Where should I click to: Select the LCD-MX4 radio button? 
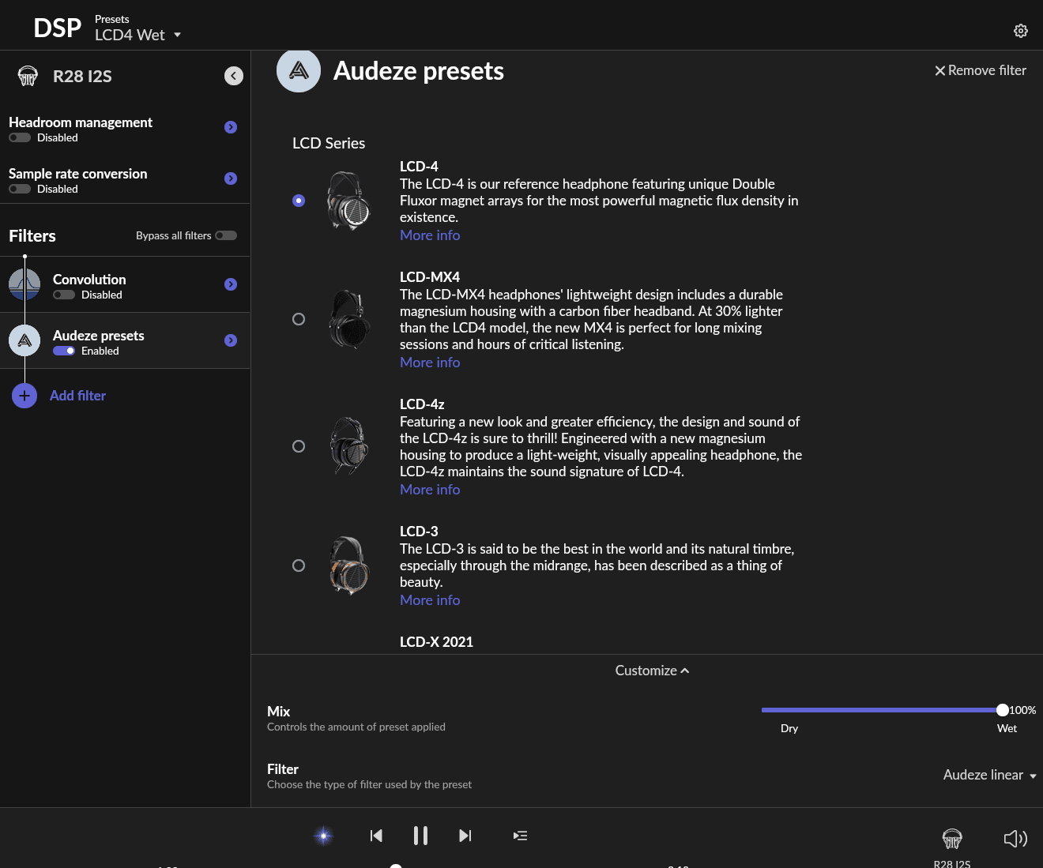pos(299,319)
